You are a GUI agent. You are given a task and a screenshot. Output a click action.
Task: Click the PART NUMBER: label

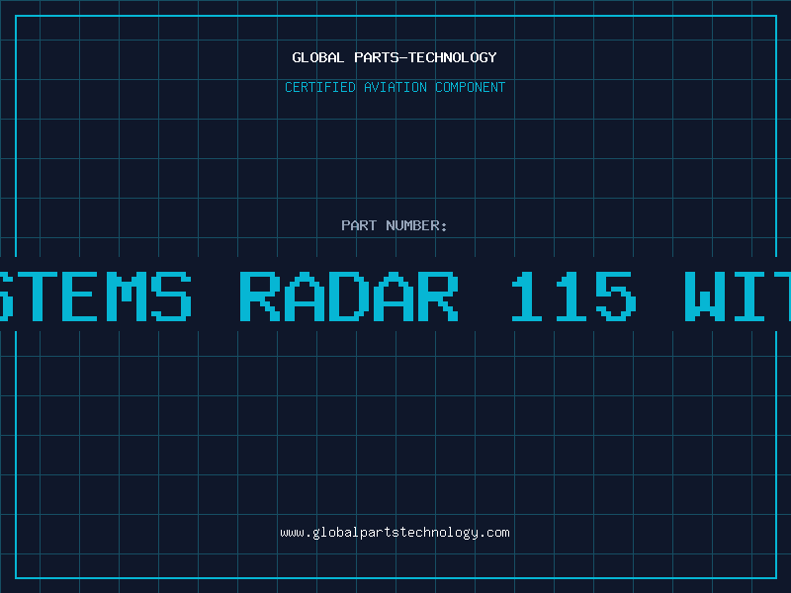point(395,225)
